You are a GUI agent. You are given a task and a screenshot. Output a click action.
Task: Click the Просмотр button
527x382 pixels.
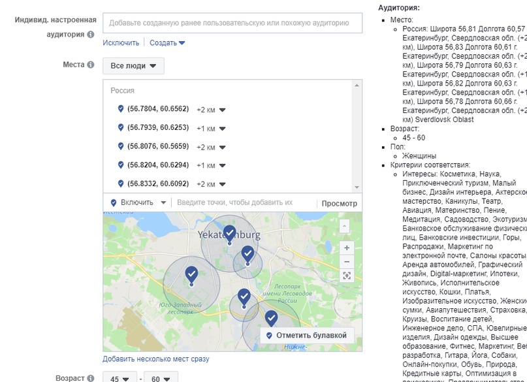tap(339, 204)
